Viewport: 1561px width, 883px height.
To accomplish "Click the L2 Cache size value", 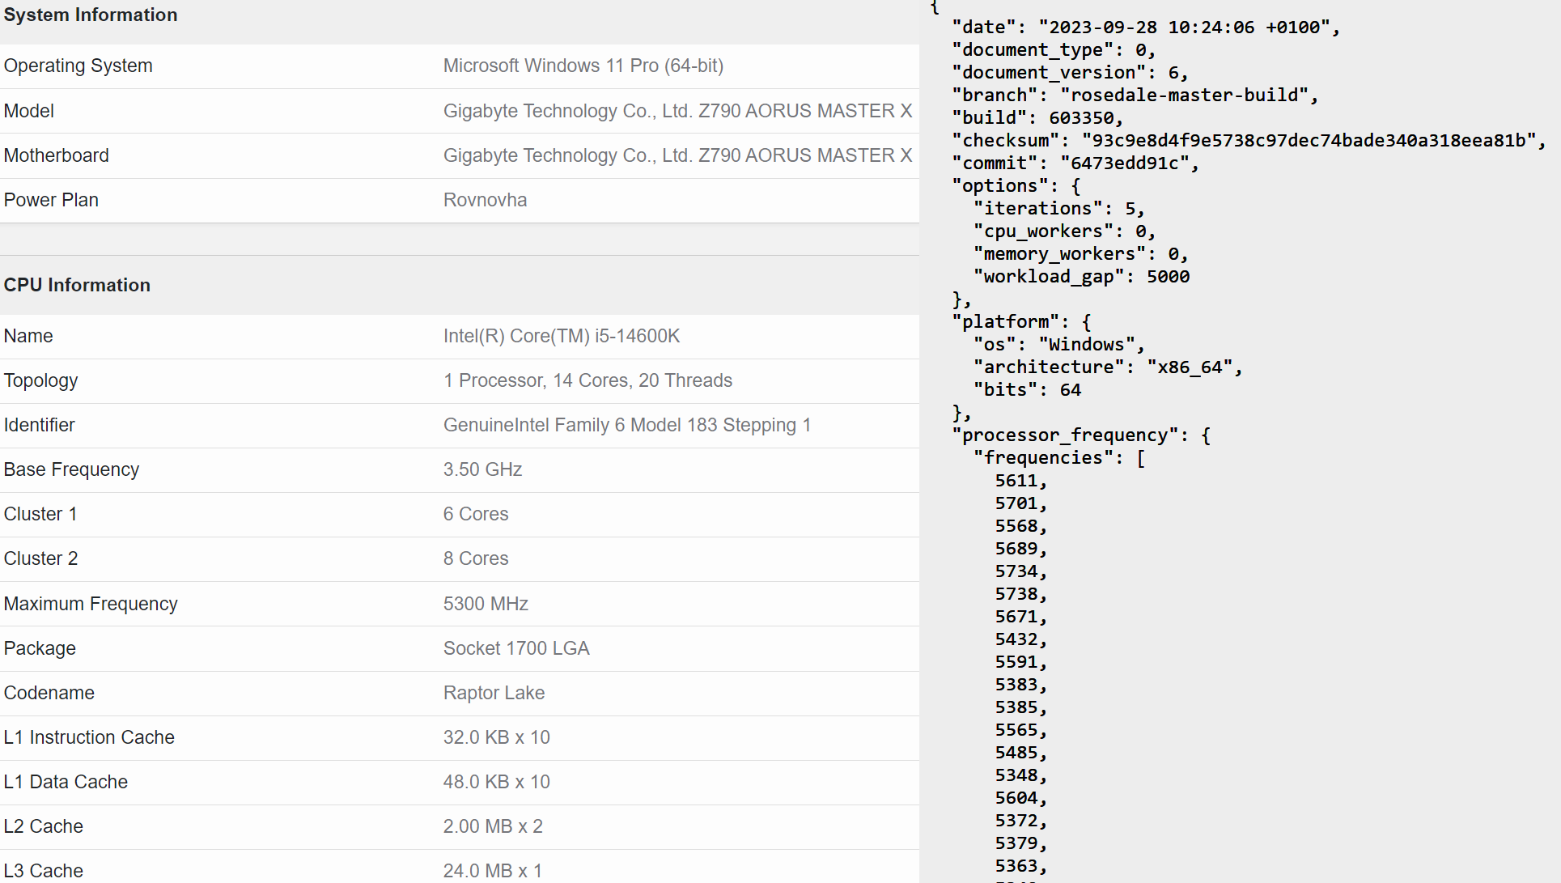I will coord(493,826).
